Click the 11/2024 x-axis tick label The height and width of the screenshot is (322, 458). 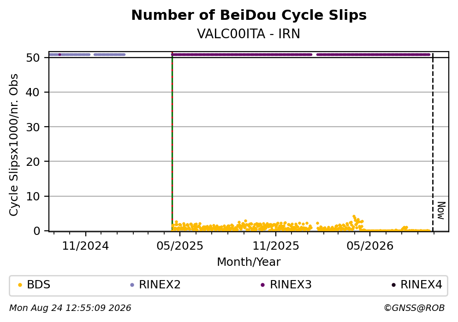85,246
